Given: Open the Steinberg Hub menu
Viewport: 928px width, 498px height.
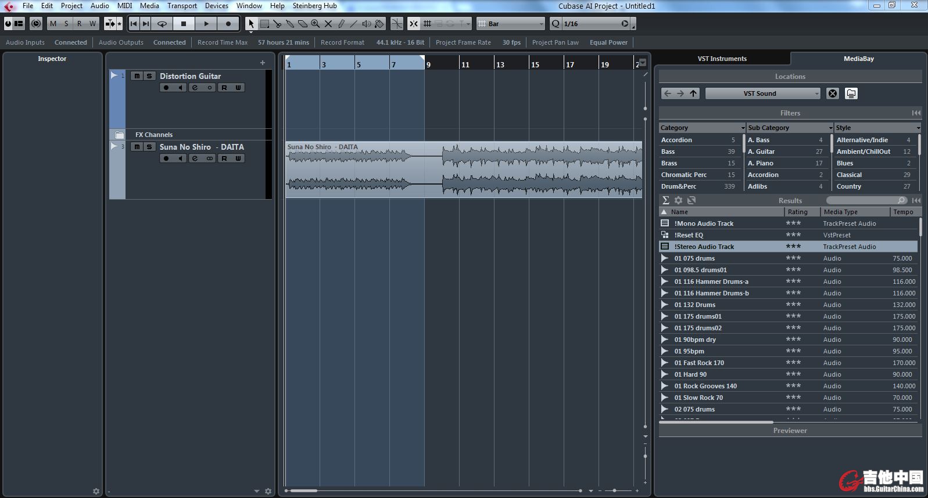Looking at the screenshot, I should 315,6.
